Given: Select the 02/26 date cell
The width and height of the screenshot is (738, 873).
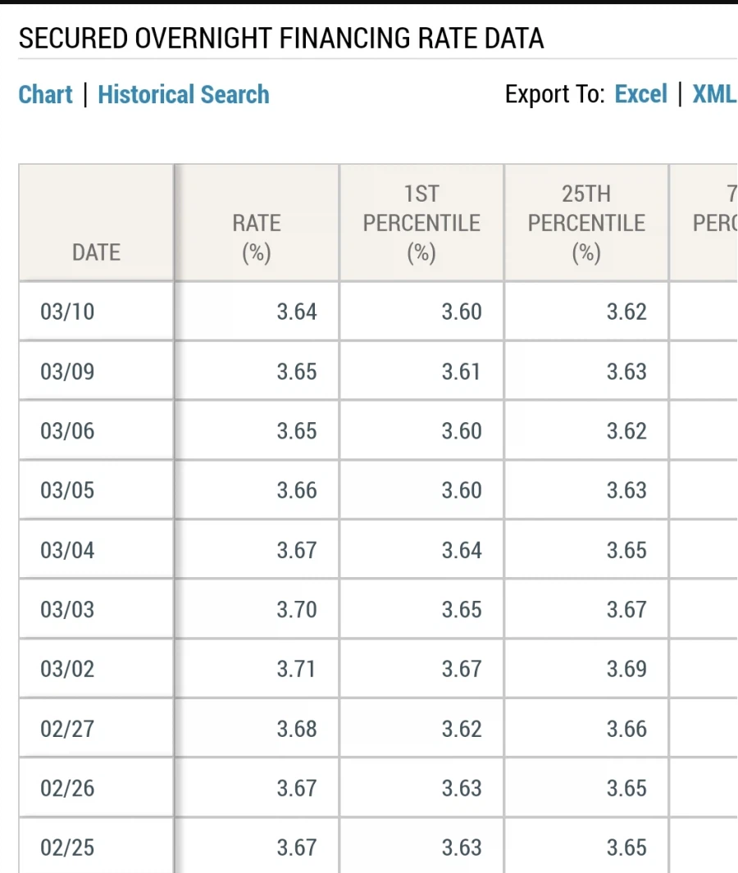Looking at the screenshot, I should (x=67, y=788).
